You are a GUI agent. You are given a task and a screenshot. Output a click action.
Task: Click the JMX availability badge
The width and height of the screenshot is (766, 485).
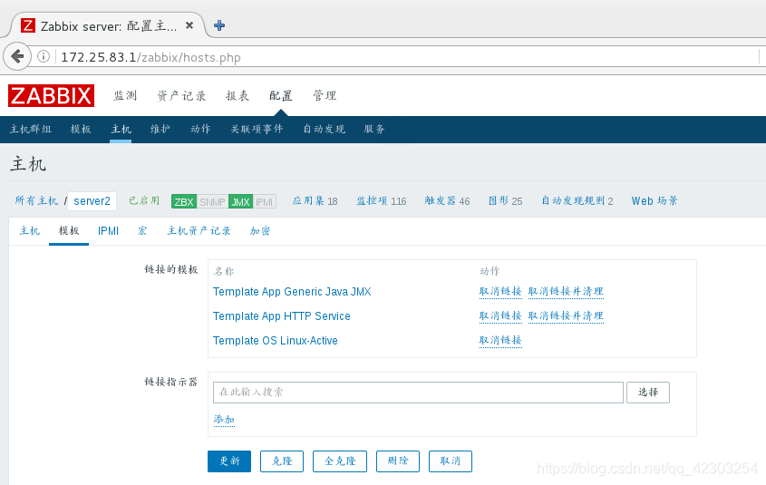[x=240, y=202]
